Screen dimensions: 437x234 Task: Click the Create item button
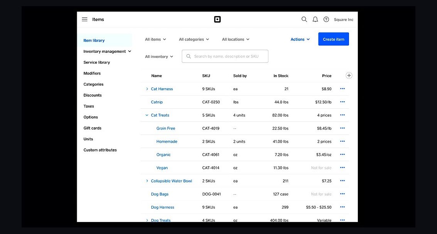tap(334, 39)
